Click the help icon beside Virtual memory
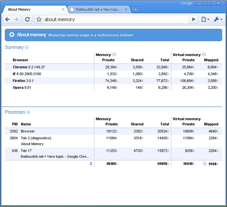 click(x=204, y=54)
